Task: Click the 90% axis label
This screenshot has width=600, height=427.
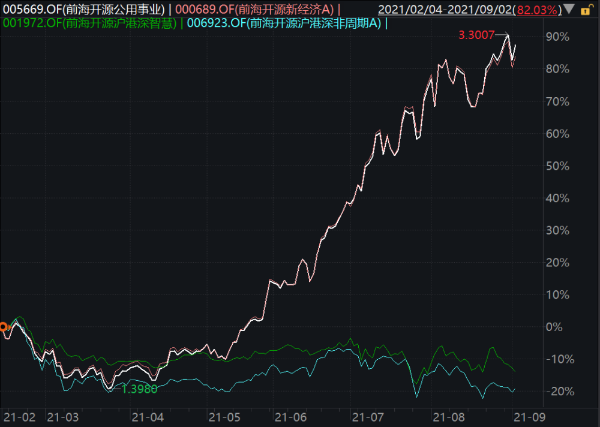Action: point(557,37)
